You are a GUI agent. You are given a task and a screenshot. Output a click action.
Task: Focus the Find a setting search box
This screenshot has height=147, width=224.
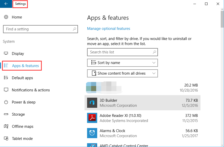(40, 29)
